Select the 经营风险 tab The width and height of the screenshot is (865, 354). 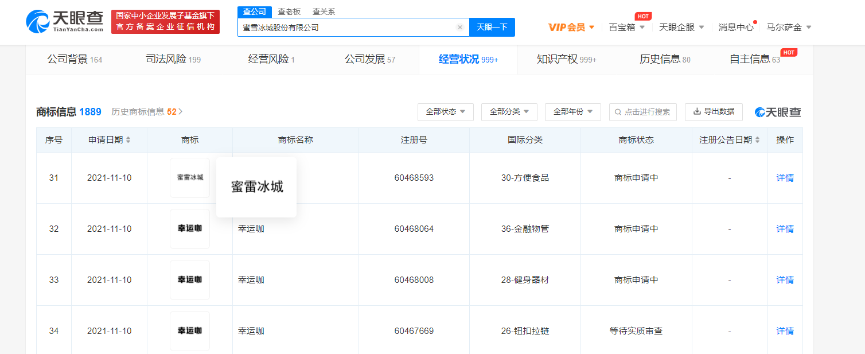point(271,59)
